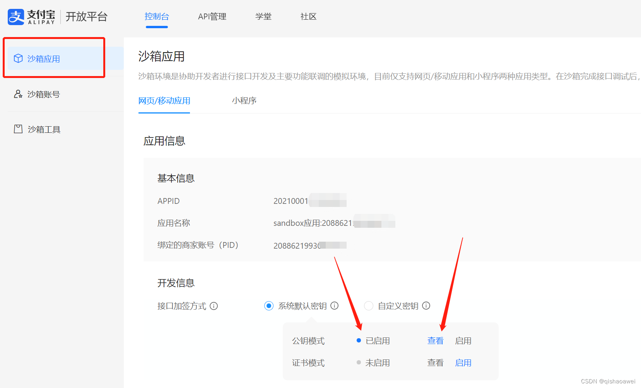The image size is (641, 388).
Task: Click the Alipay logo icon
Action: pos(16,17)
